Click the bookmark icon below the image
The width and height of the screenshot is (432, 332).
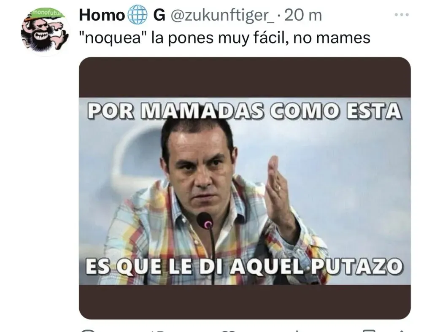coord(369,330)
